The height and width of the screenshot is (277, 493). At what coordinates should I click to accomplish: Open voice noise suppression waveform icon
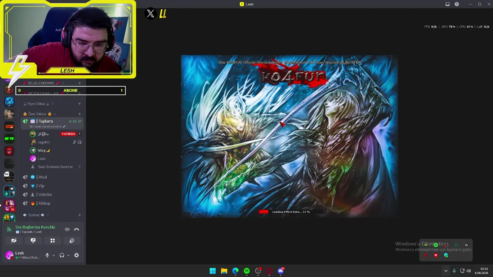(x=67, y=229)
